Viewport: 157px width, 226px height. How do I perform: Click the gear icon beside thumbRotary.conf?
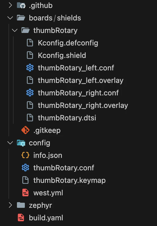click(x=25, y=168)
